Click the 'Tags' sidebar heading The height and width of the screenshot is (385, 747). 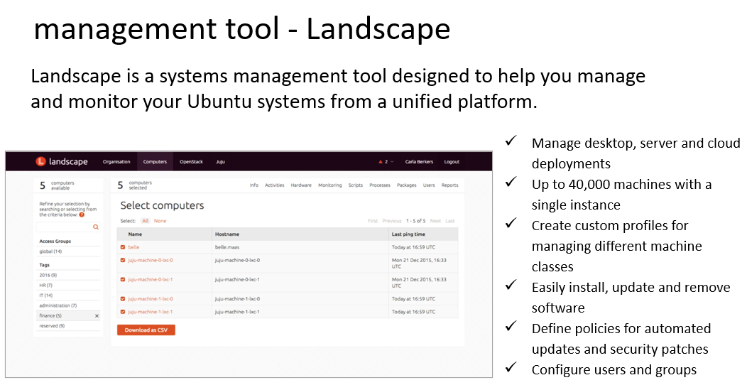coord(44,265)
